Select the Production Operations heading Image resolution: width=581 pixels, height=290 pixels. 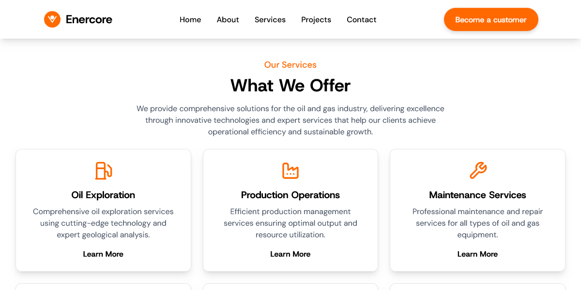coord(290,195)
